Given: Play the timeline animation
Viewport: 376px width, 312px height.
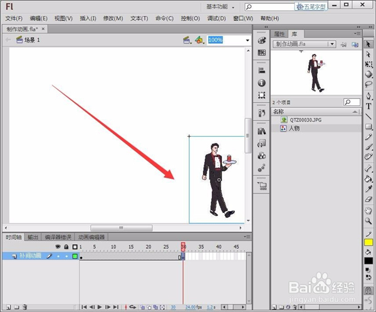Looking at the screenshot, I should (100, 307).
